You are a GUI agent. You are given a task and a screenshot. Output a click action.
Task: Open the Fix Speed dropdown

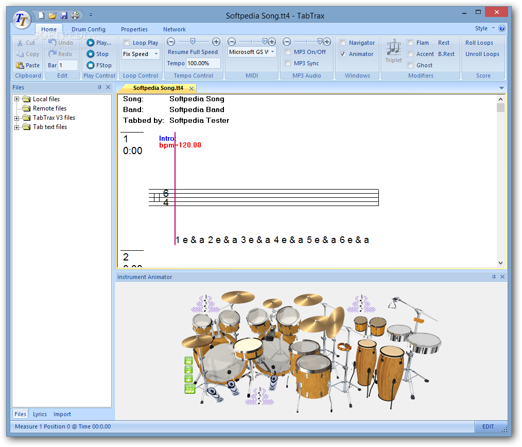click(x=156, y=54)
